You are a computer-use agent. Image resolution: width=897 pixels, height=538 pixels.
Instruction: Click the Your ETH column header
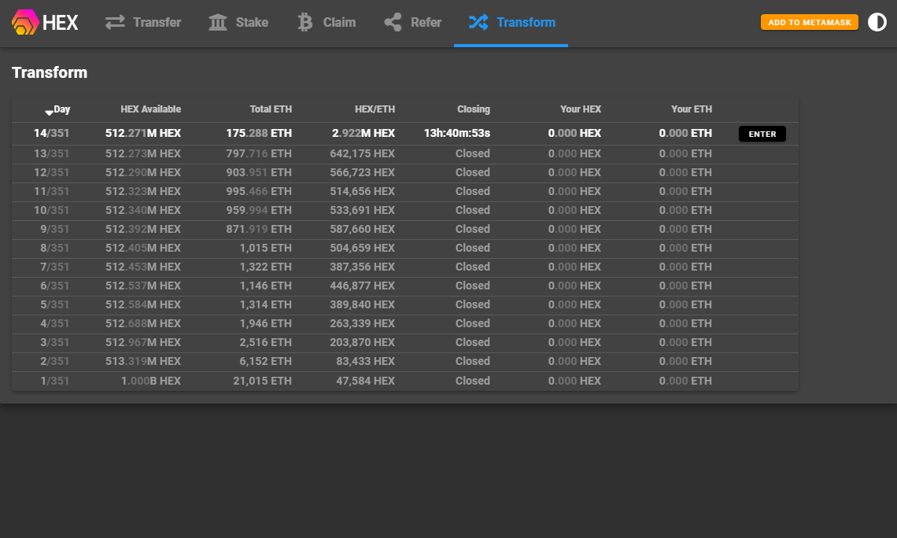point(691,109)
